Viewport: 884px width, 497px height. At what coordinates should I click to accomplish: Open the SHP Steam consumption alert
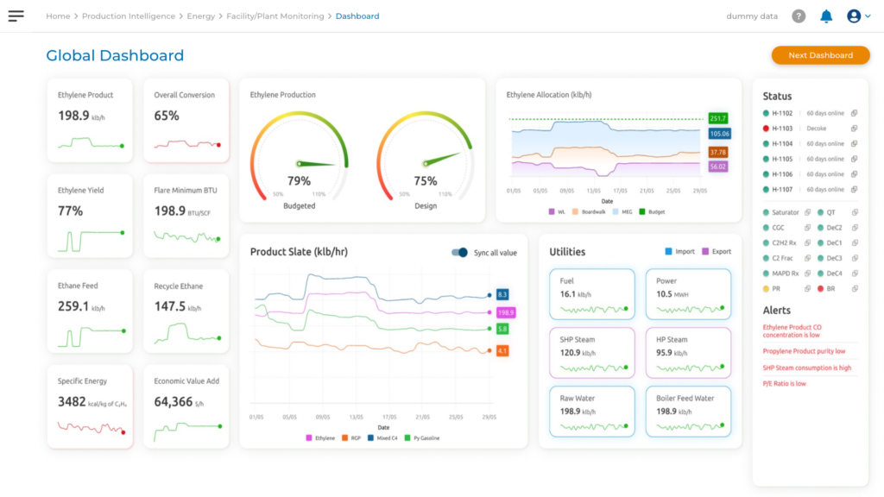[806, 368]
